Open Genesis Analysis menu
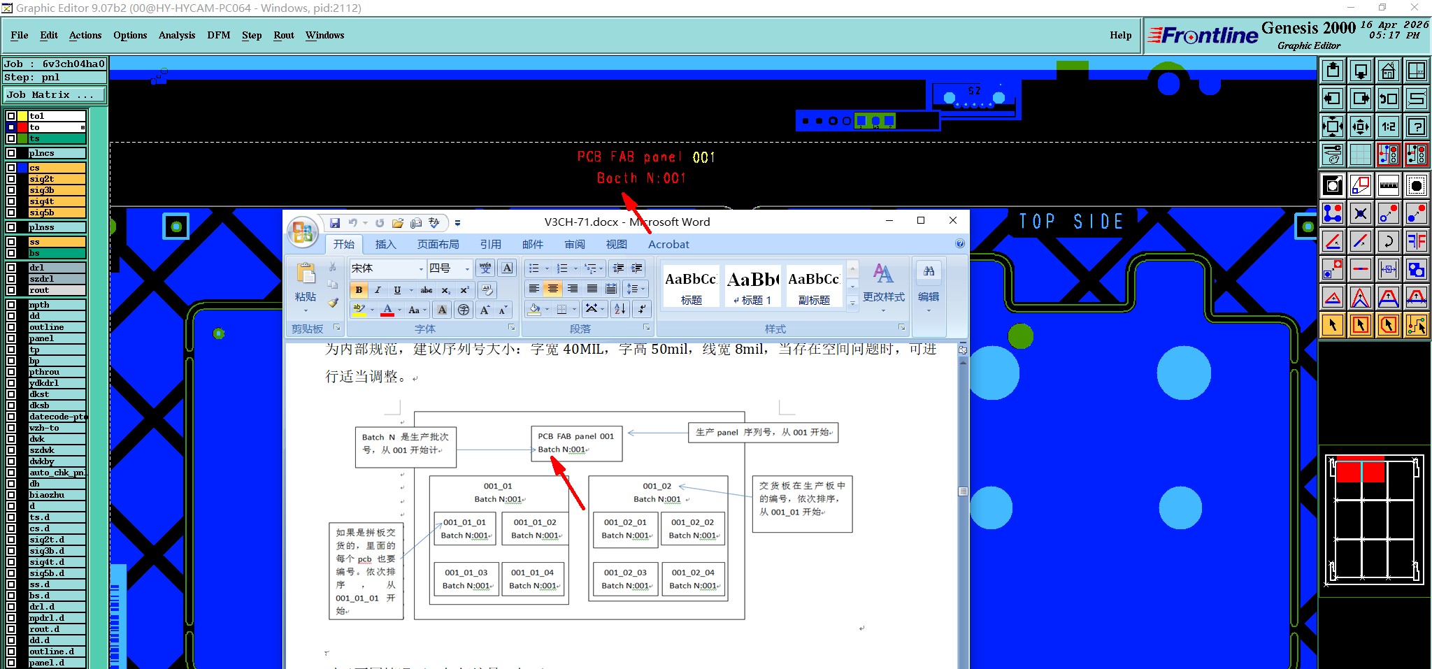The height and width of the screenshot is (669, 1432). point(177,35)
